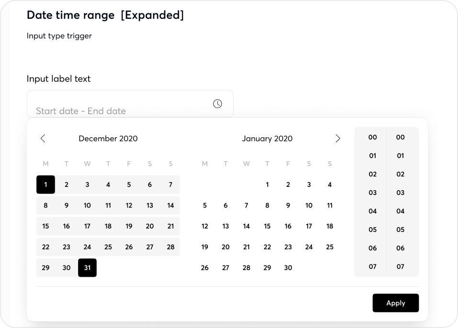
Task: Select hour 03 in the time column
Action: [x=372, y=193]
